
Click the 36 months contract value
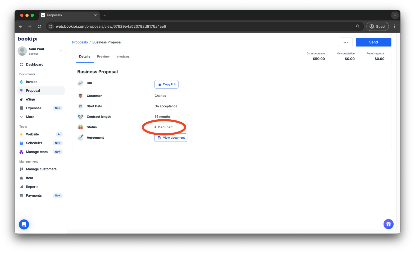162,117
